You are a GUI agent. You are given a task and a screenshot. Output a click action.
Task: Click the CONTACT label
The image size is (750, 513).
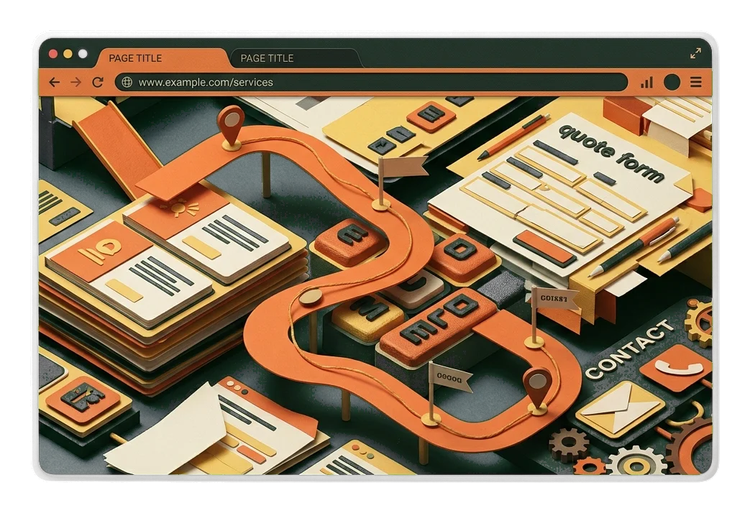[x=629, y=349]
